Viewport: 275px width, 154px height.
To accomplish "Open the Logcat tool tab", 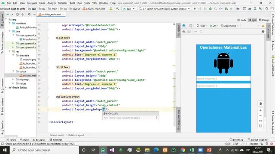I will 39,140.
